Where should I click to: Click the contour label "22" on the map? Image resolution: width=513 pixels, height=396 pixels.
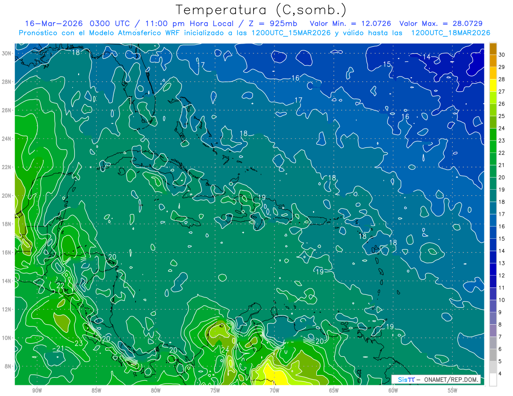pos(60,285)
